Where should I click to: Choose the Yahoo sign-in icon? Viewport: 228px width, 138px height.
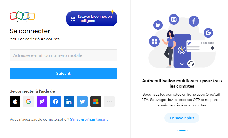(42, 102)
